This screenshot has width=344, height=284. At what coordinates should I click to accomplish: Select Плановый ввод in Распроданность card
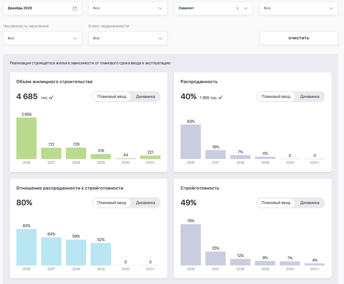[276, 97]
